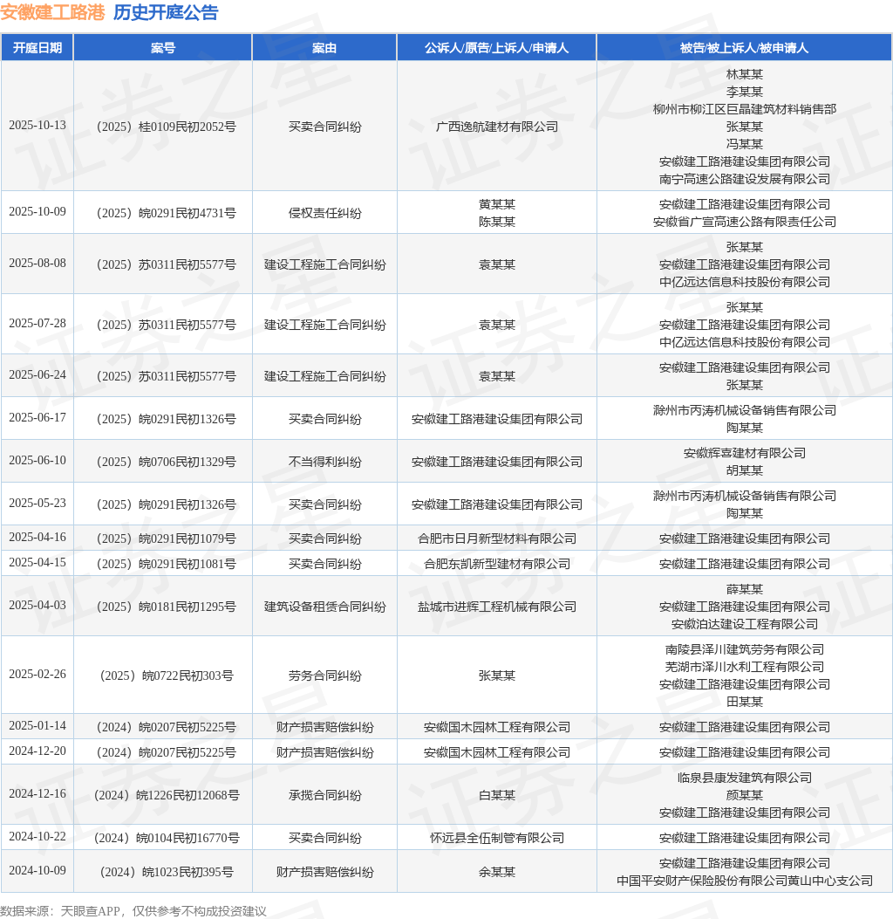Select case number 皖0291民初1079号

(x=167, y=538)
